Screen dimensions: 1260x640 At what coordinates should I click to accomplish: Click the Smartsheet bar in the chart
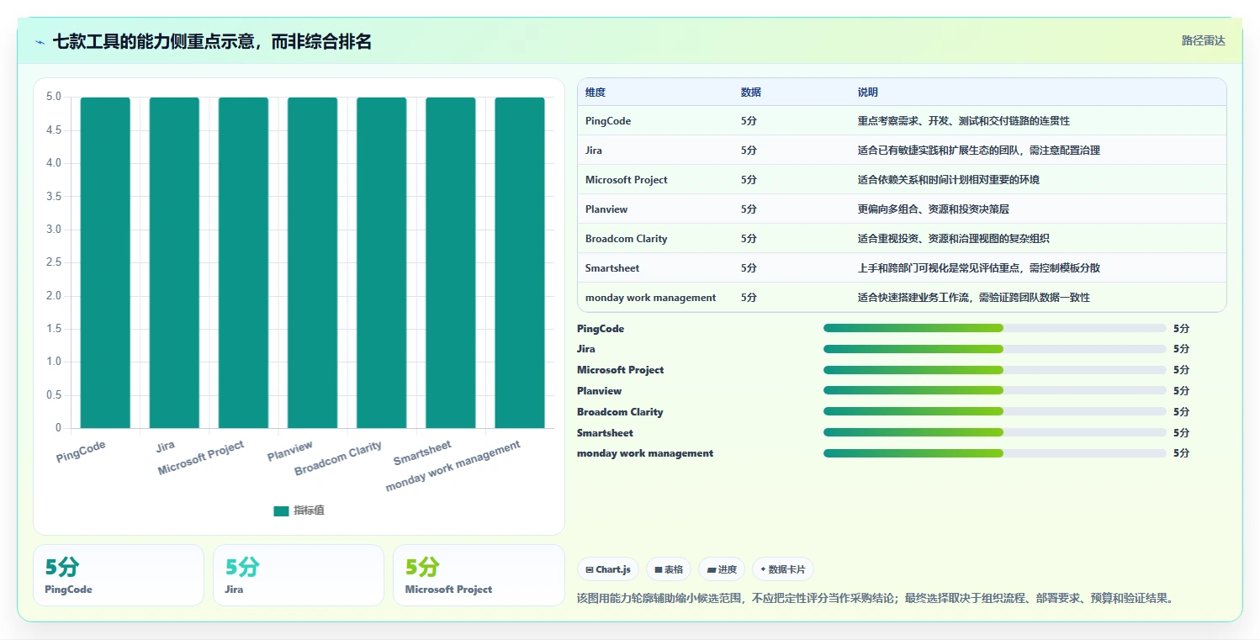pyautogui.click(x=450, y=262)
